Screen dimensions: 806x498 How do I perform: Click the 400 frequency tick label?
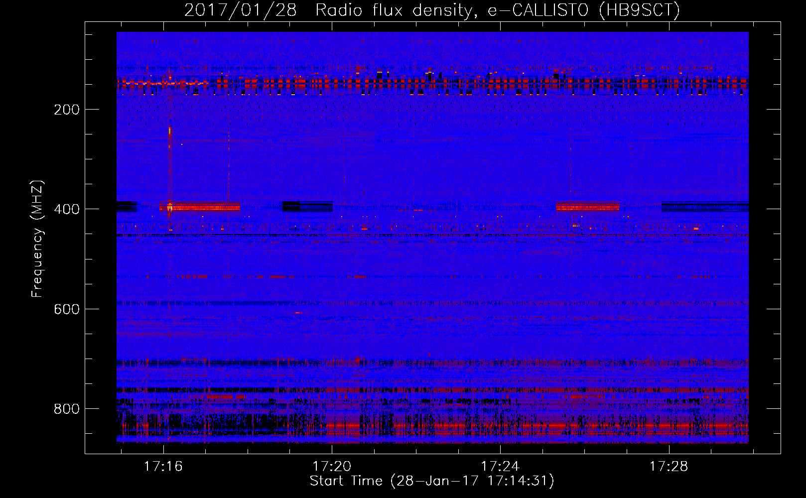(67, 209)
